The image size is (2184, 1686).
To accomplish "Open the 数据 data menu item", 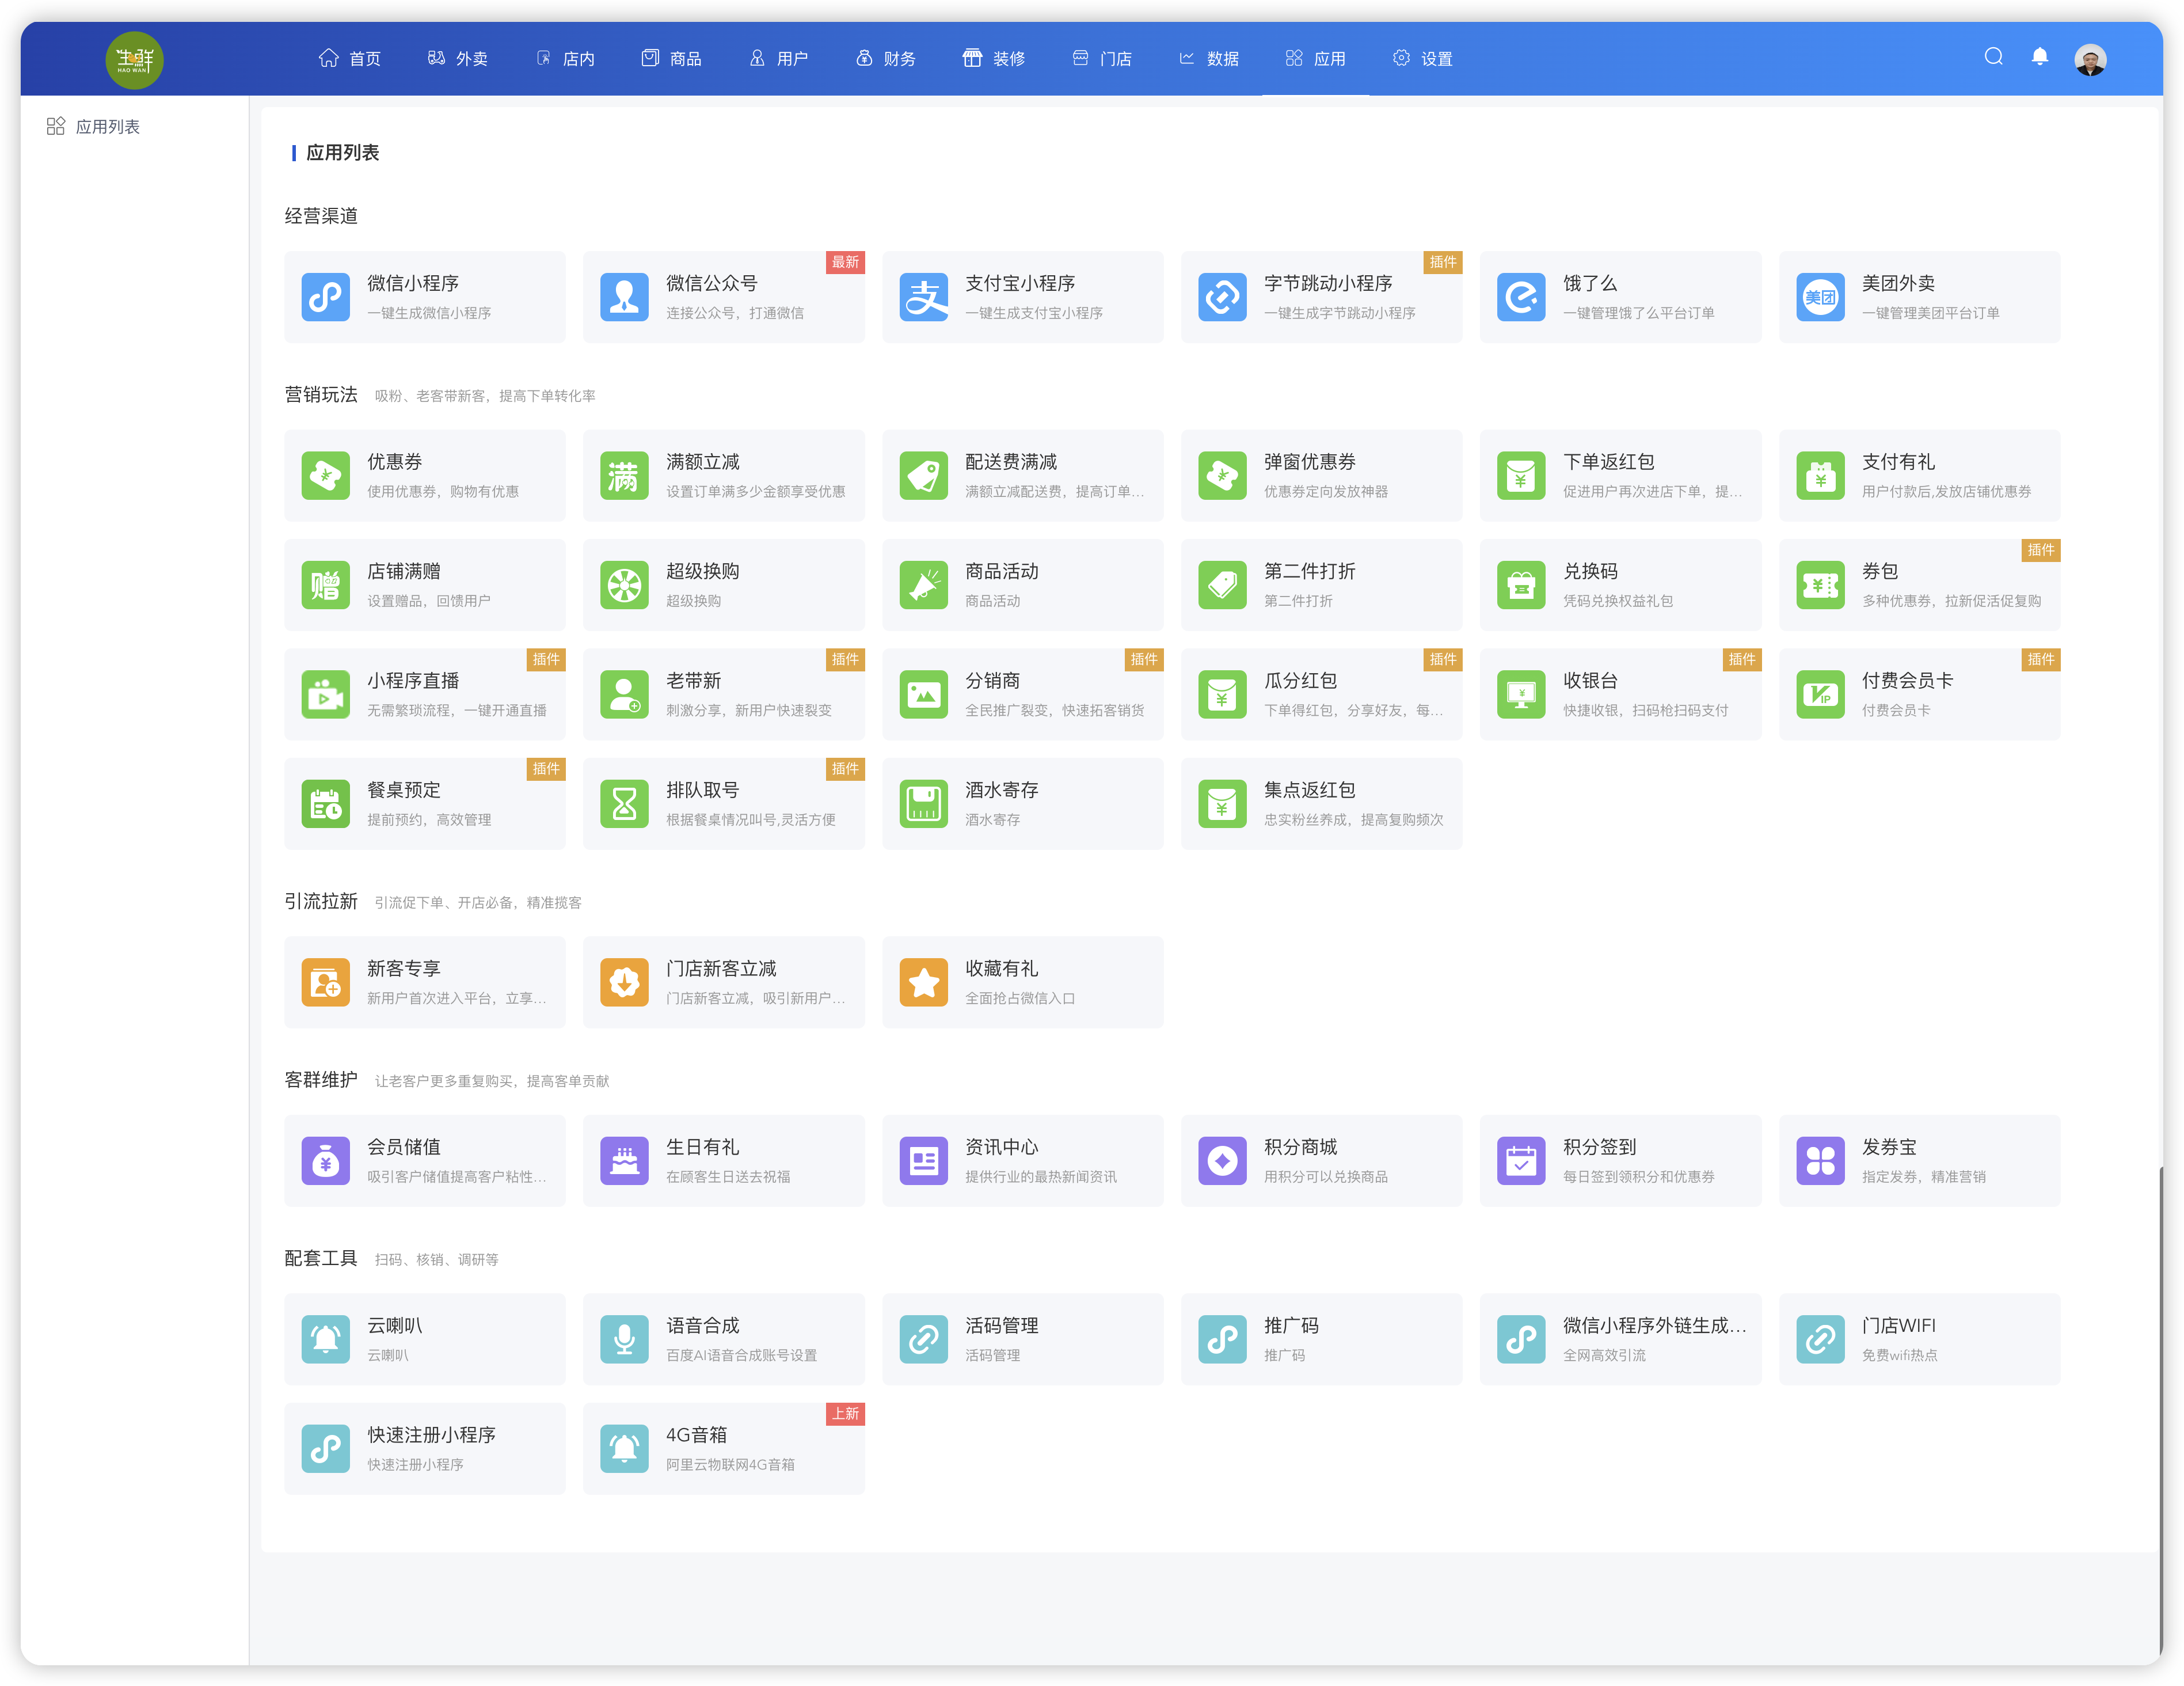I will coord(1209,58).
